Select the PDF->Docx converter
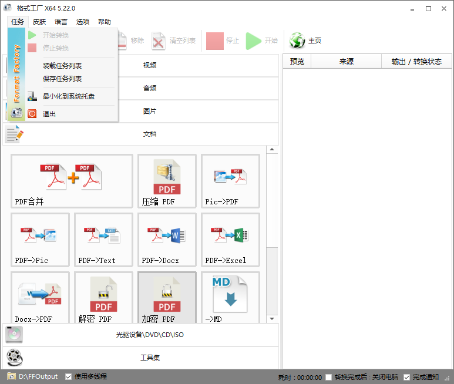 coord(167,240)
